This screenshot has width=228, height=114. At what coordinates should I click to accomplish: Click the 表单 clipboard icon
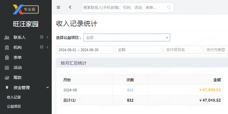coord(7,57)
